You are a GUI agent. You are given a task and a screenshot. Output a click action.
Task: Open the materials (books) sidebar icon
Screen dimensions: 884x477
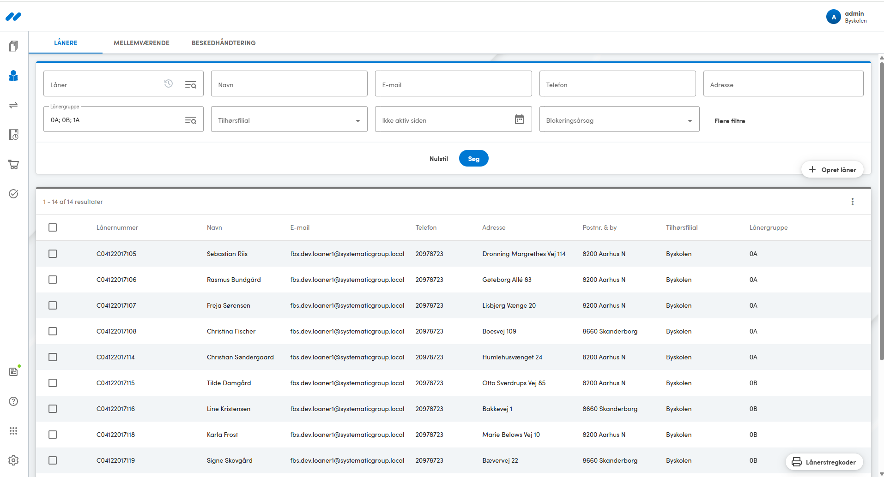(x=13, y=46)
